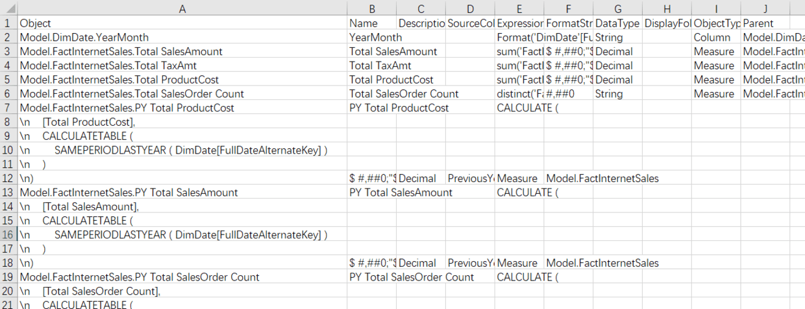Select cell 'Model.FactInternetSales.Total SalesOrder Count'
The width and height of the screenshot is (805, 309).
(x=182, y=94)
